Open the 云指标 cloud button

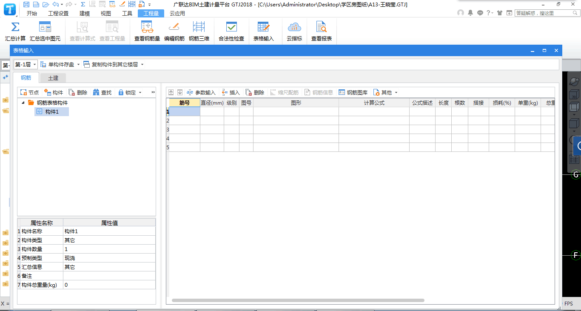[294, 31]
